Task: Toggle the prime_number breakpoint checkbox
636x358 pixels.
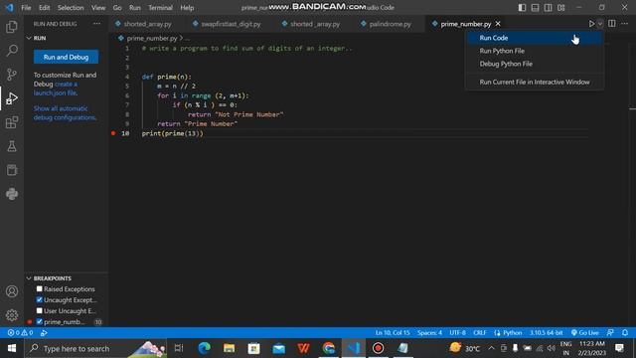Action: pos(40,322)
